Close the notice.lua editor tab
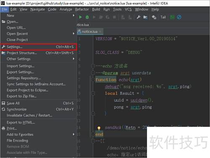This screenshot has height=158, width=210. [100, 32]
